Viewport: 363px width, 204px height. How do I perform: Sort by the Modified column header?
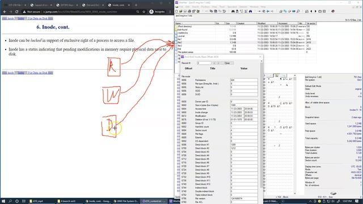(267, 23)
